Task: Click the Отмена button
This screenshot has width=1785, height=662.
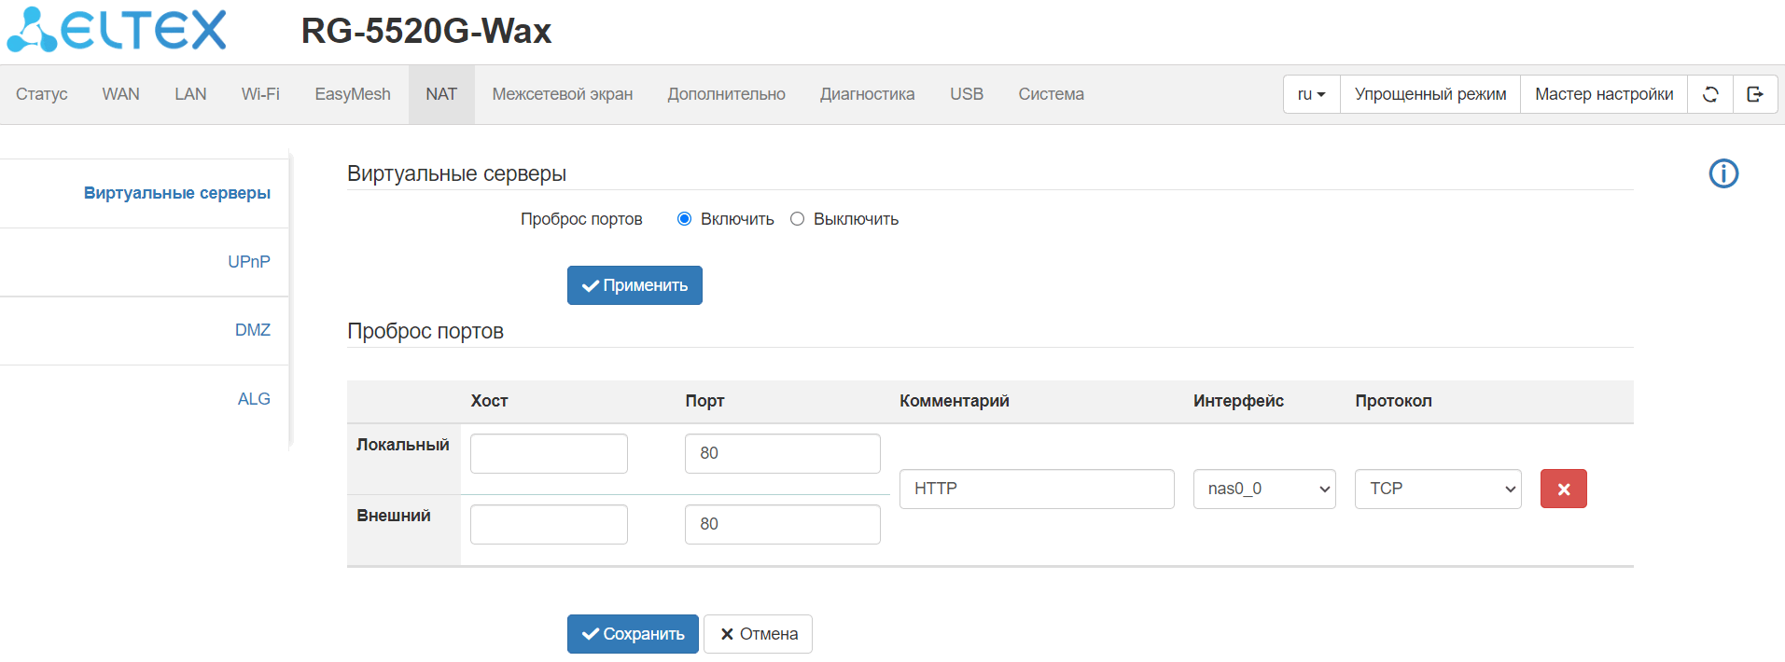Action: point(758,634)
